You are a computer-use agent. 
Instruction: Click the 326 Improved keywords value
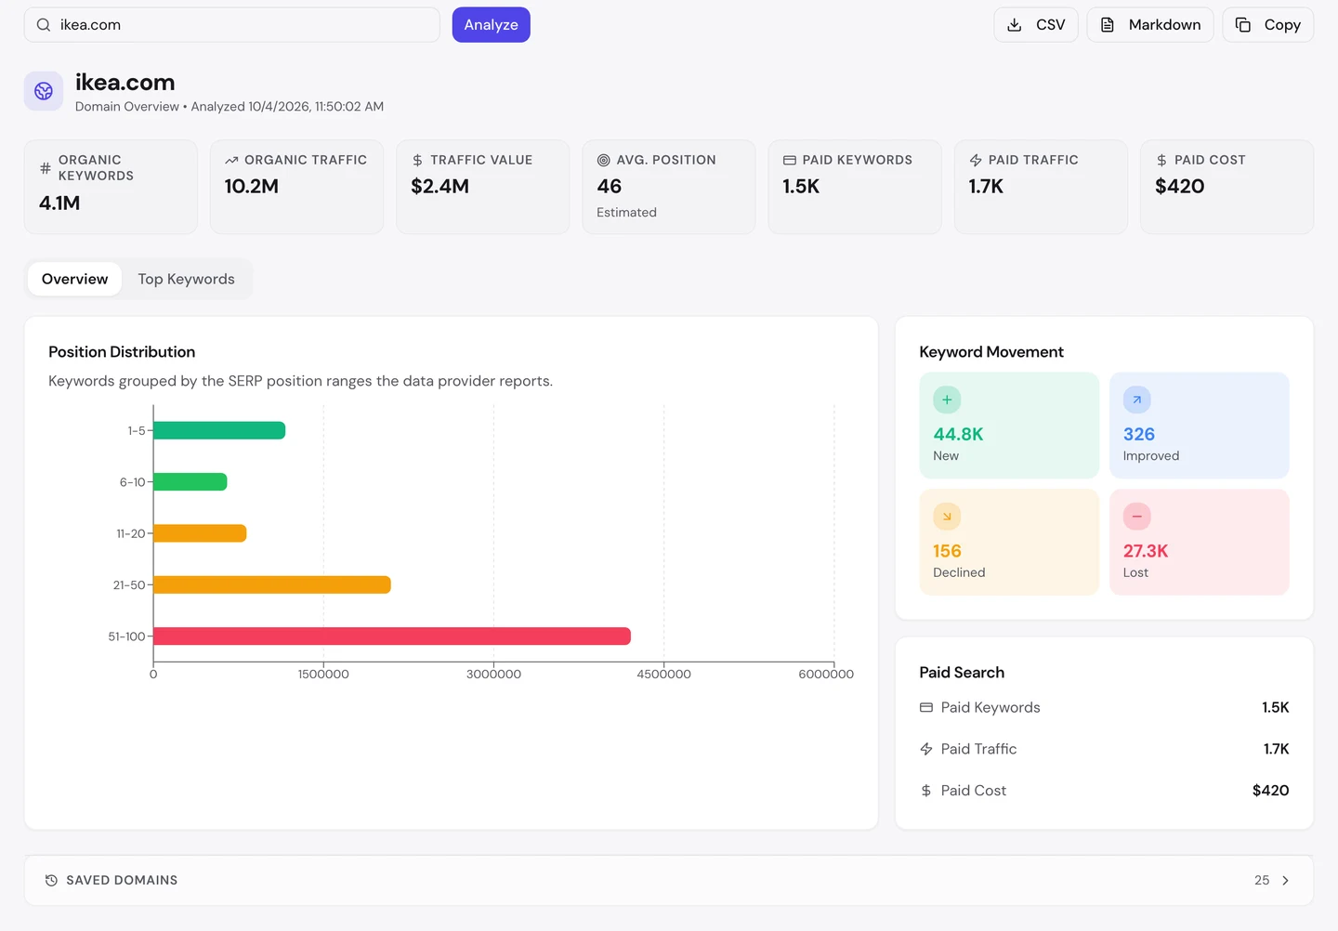(1139, 434)
